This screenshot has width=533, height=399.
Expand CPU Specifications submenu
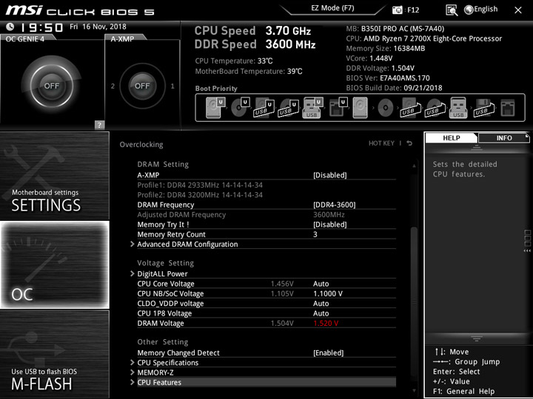[167, 363]
